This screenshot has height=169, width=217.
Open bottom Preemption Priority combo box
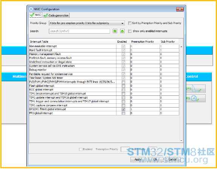click(x=125, y=149)
